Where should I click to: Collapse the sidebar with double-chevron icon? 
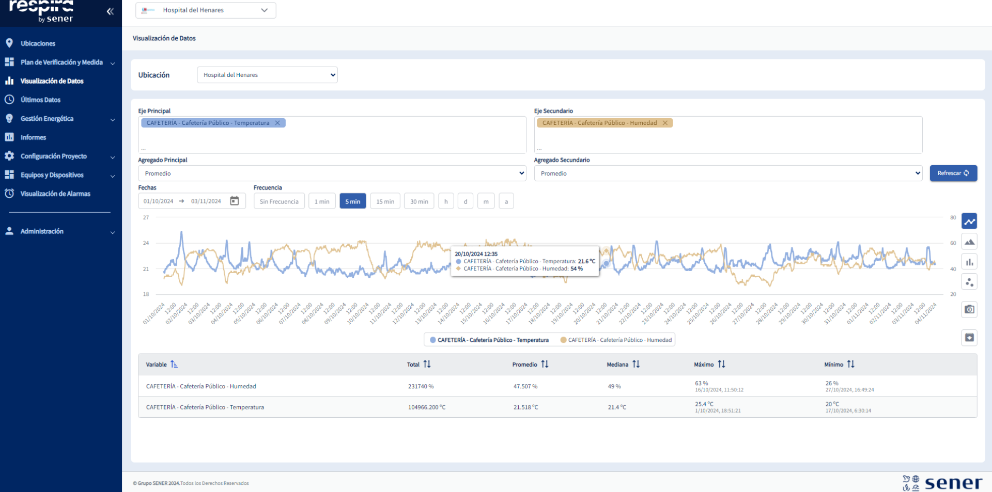tap(110, 11)
